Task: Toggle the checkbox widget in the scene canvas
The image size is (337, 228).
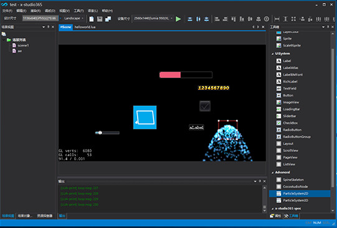Action: tap(205, 106)
